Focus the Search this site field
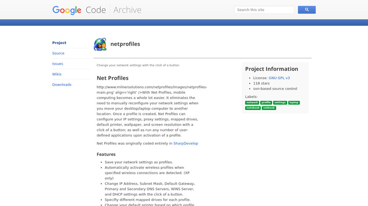The image size is (368, 206). [264, 10]
